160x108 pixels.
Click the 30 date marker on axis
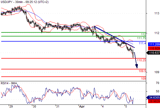(x=34, y=106)
